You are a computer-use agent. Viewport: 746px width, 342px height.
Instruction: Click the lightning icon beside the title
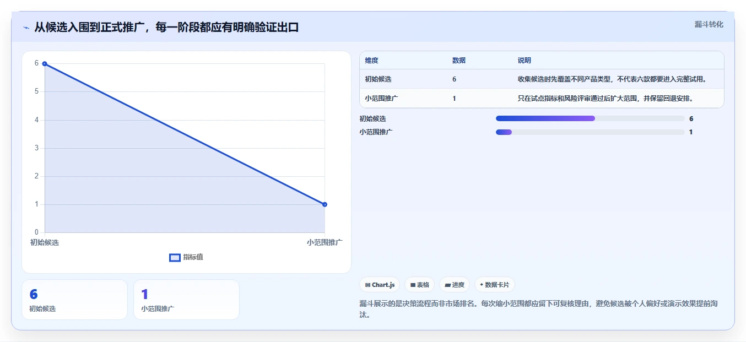[26, 28]
